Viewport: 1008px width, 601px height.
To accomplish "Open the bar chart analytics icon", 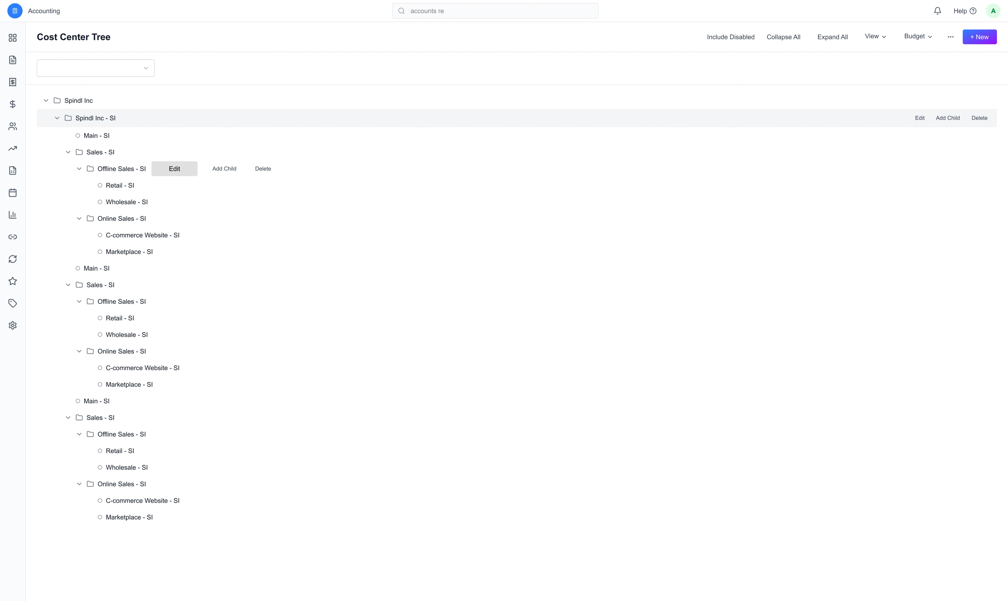I will click(x=13, y=215).
